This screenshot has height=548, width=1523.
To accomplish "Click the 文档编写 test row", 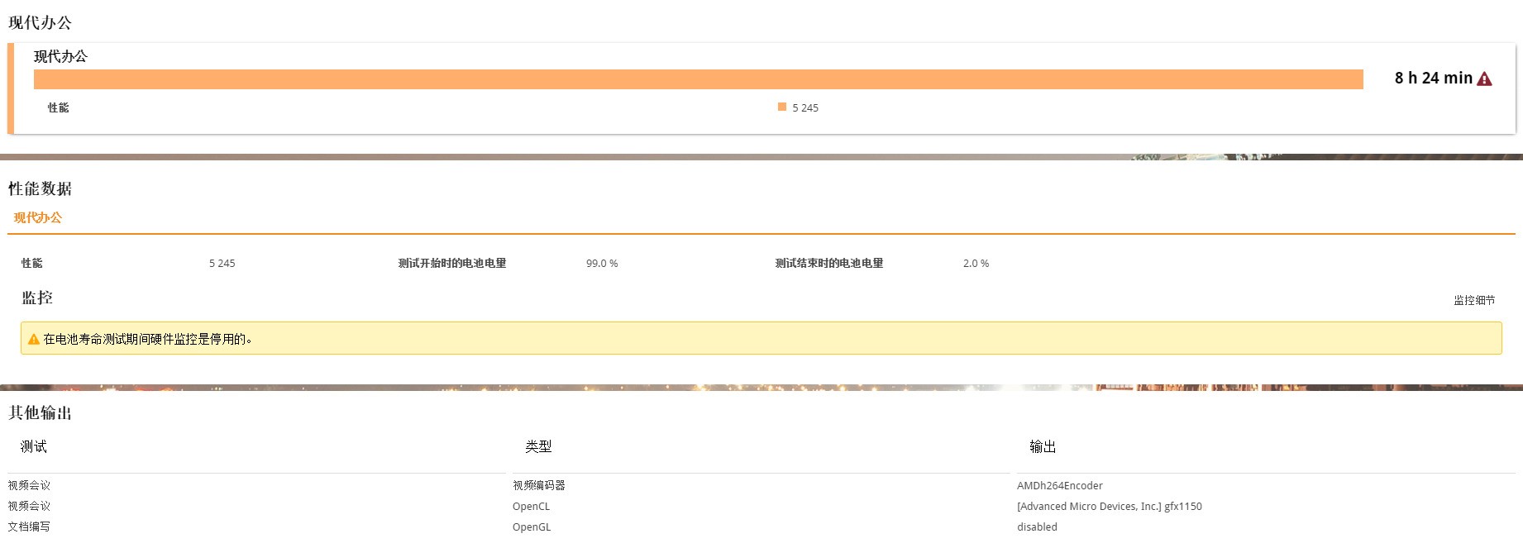I will [x=29, y=527].
